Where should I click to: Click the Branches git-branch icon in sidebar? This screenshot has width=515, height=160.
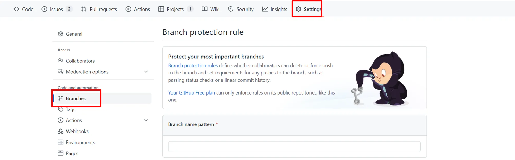(x=61, y=98)
